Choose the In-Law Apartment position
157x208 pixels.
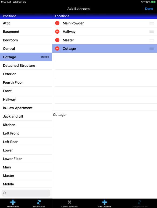click(26, 108)
